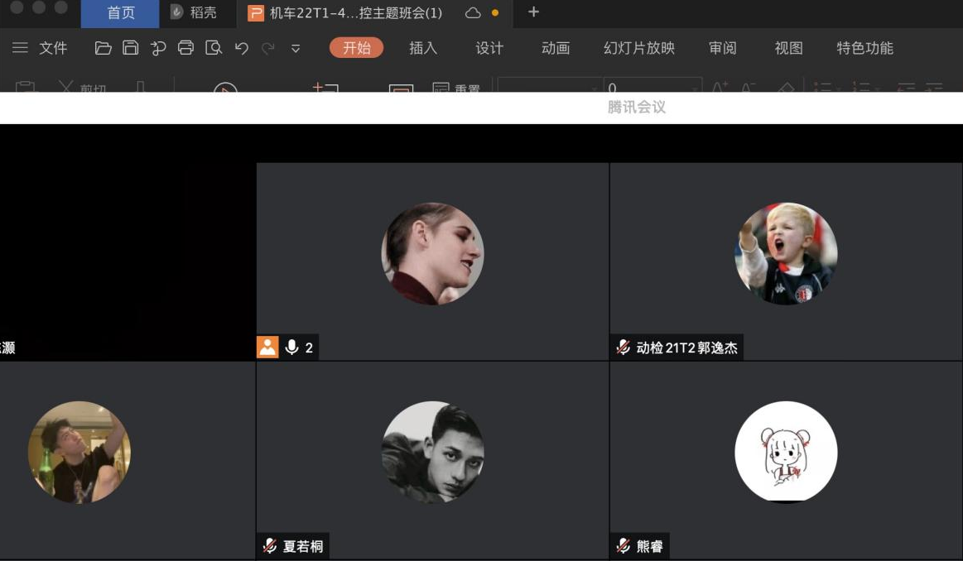Click the Redo arrow icon

pos(267,48)
